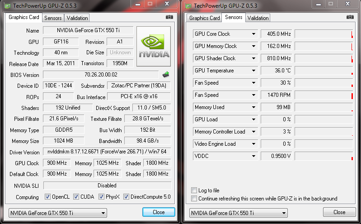This screenshot has width=361, height=224.
Task: Switch to Validation tab in left window
Action: (77, 18)
